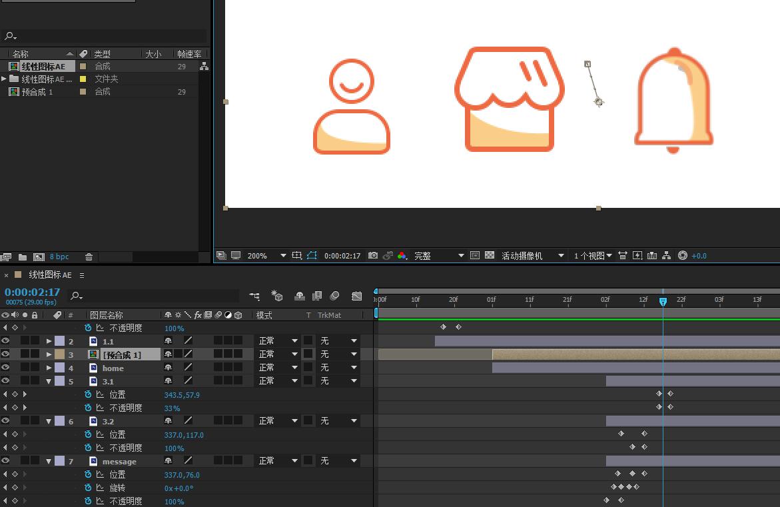Enable motion blur switch in timeline header
The image size is (780, 507).
pyautogui.click(x=334, y=296)
